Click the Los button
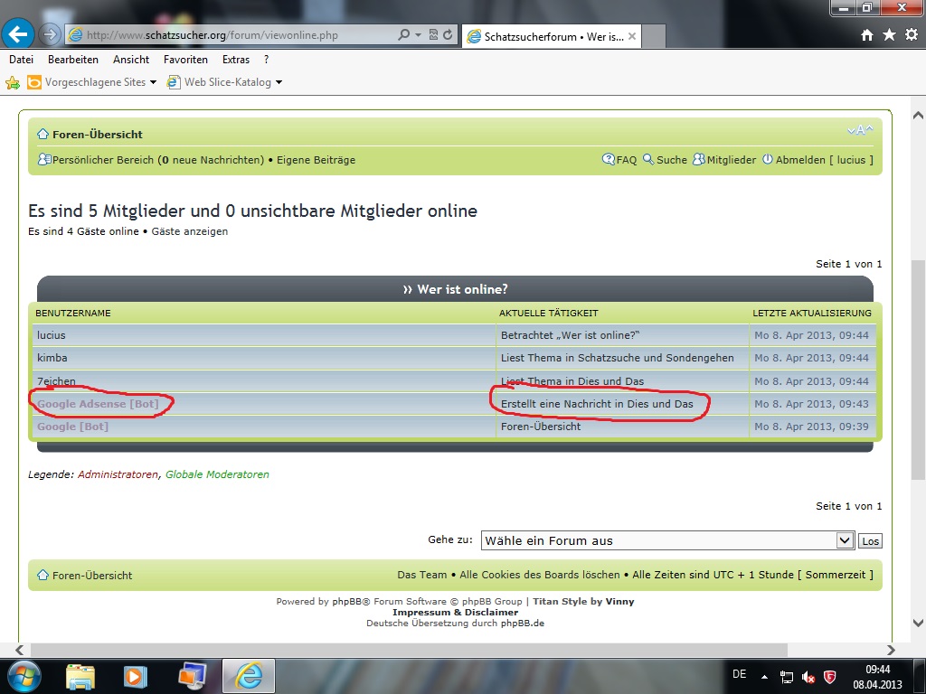 pos(870,541)
